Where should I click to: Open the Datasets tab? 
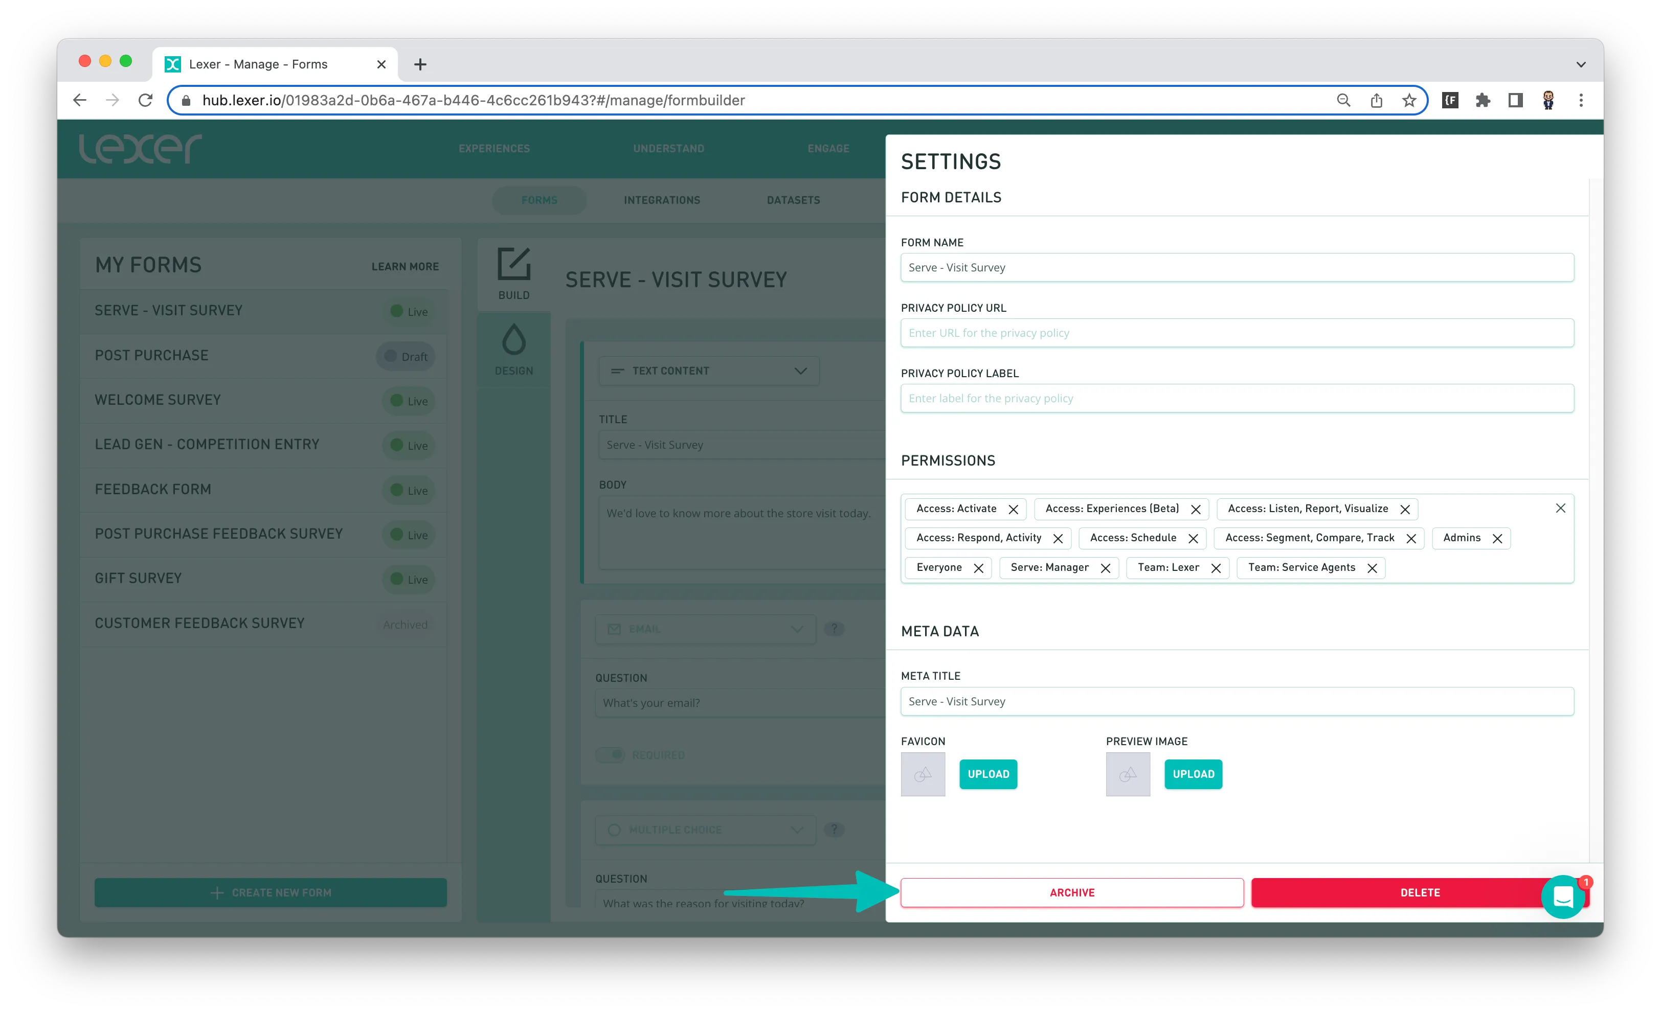click(793, 200)
